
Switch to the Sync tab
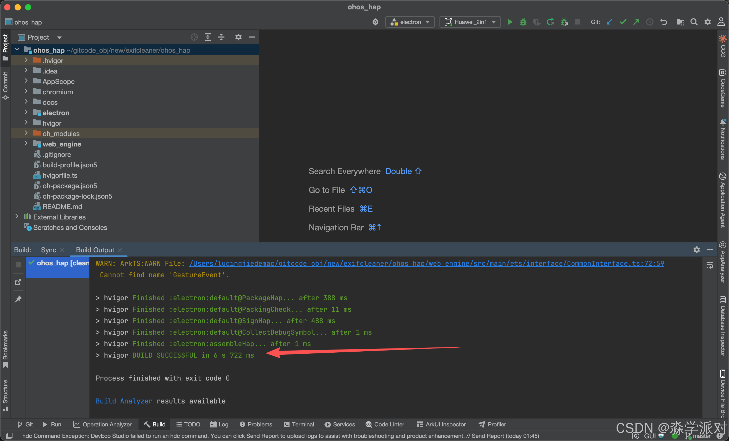tap(48, 250)
